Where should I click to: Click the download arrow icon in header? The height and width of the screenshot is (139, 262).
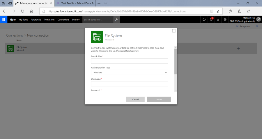(x=218, y=19)
